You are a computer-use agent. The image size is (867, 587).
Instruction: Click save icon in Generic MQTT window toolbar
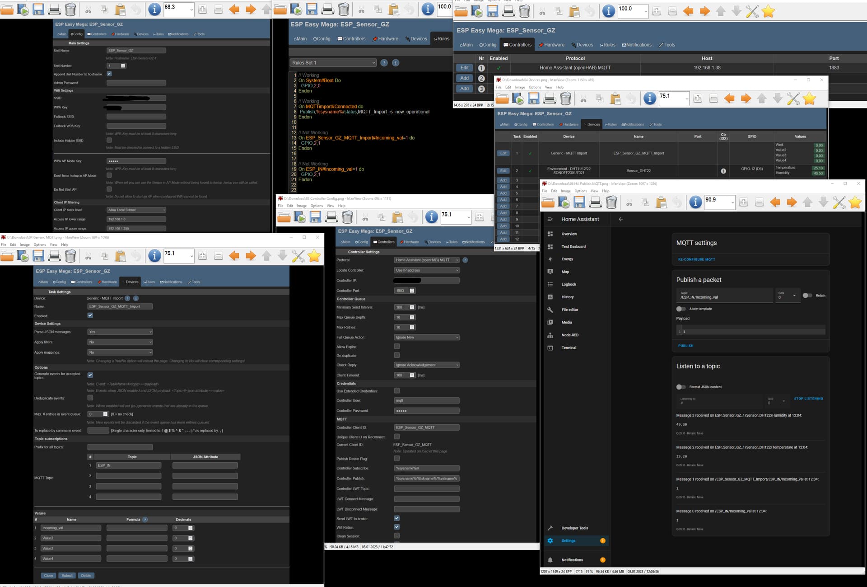[x=38, y=256]
